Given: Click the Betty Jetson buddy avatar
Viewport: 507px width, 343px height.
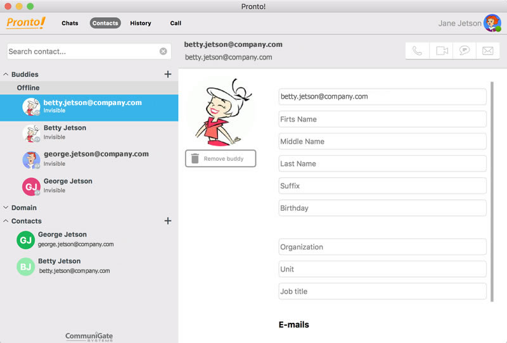Looking at the screenshot, I should pos(31,133).
